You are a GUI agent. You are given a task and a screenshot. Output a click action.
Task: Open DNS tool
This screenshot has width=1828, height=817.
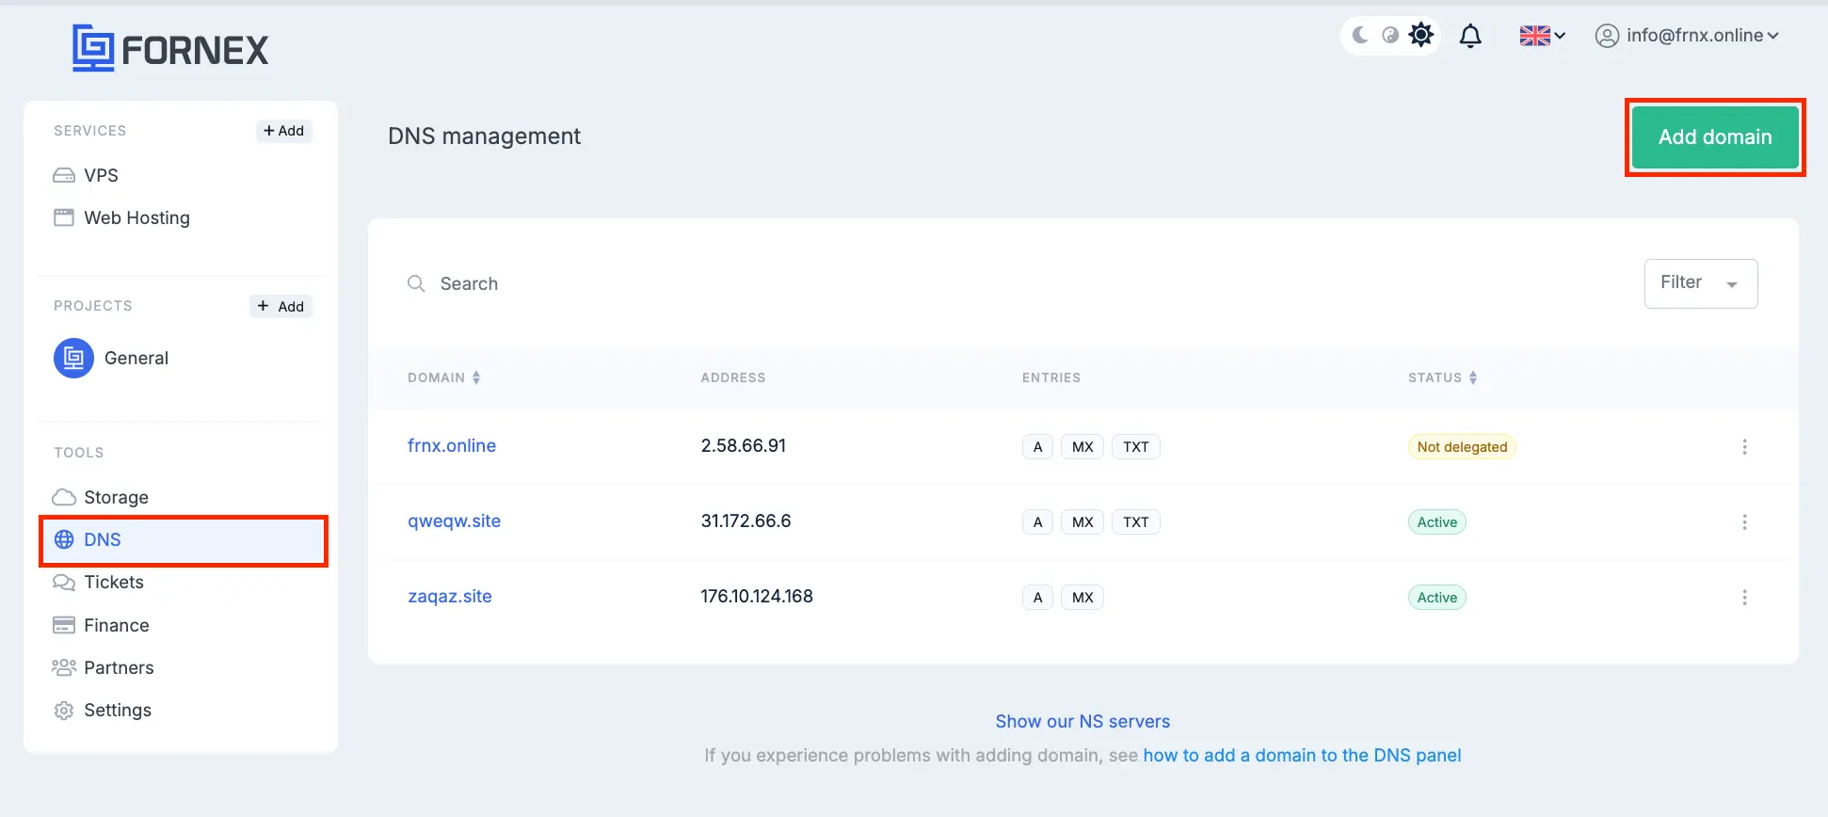pos(184,540)
